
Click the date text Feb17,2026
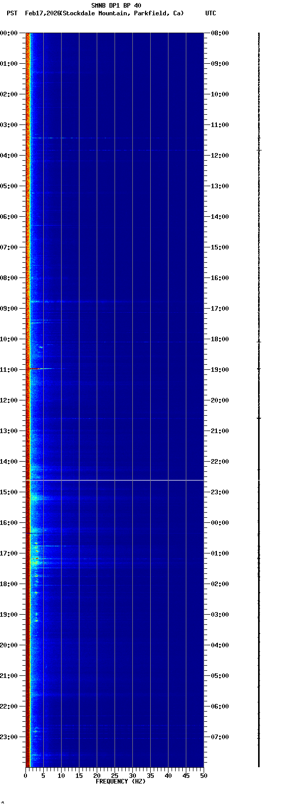(42, 13)
